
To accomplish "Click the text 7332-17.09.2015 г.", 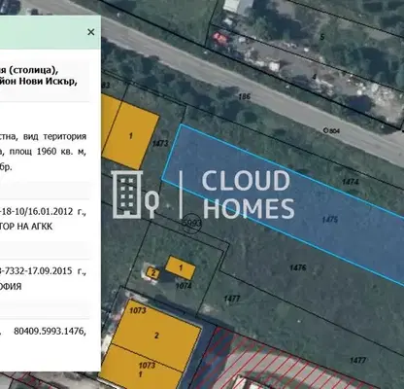I will tap(45, 270).
